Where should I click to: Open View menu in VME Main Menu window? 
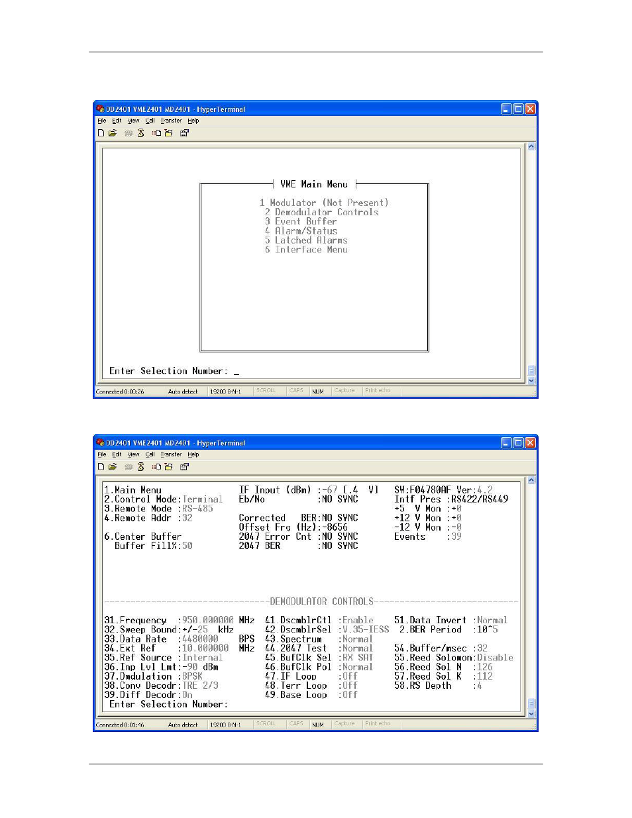(133, 121)
